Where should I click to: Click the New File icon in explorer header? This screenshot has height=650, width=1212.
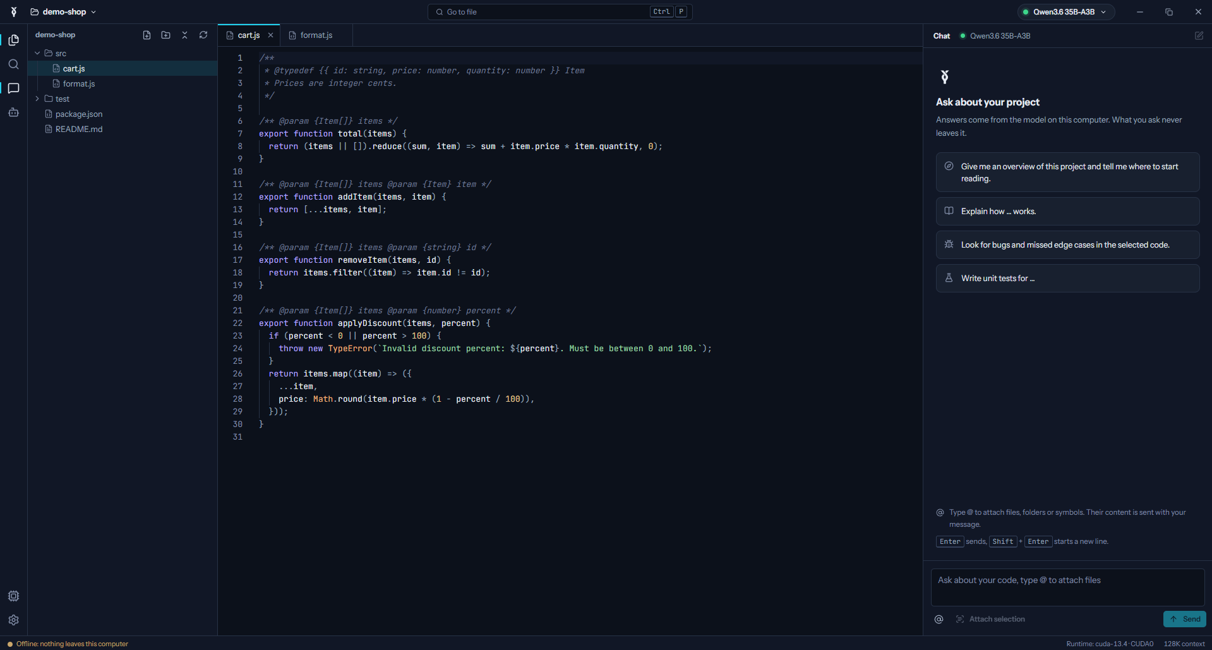pos(147,35)
